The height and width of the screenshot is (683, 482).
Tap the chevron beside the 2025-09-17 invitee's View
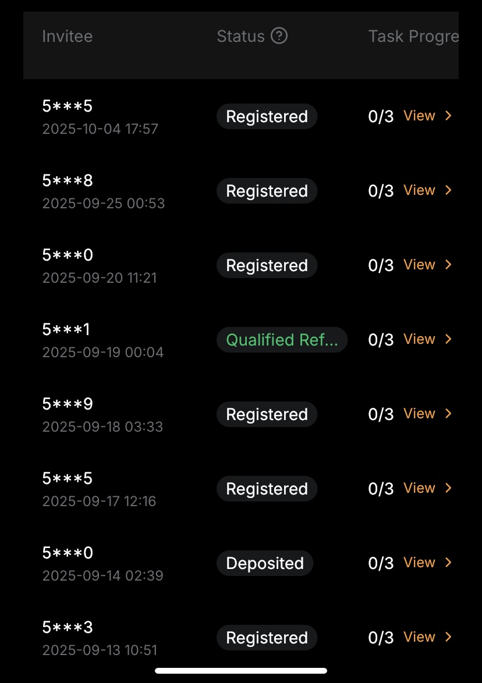coord(448,488)
